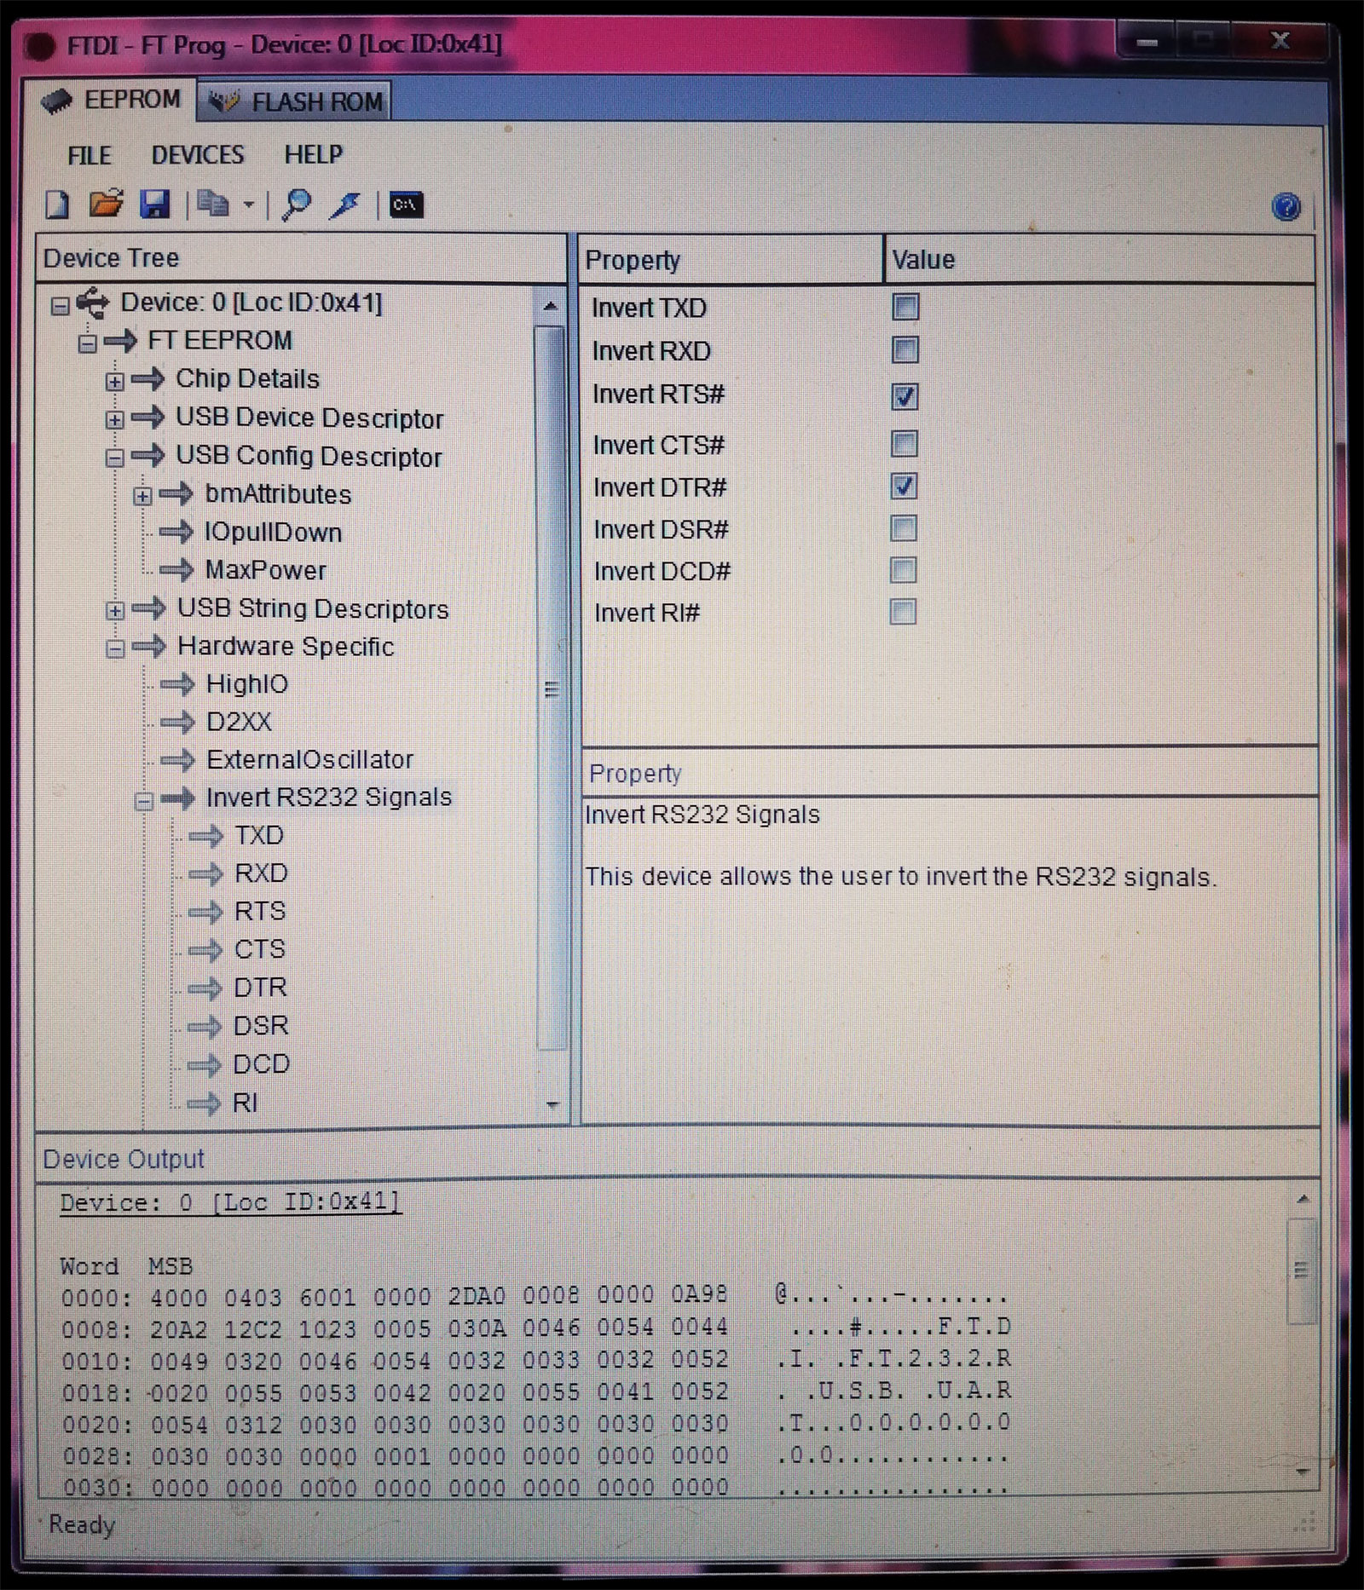Select DCD under Invert RS232 Signals
The image size is (1364, 1590).
[261, 1064]
